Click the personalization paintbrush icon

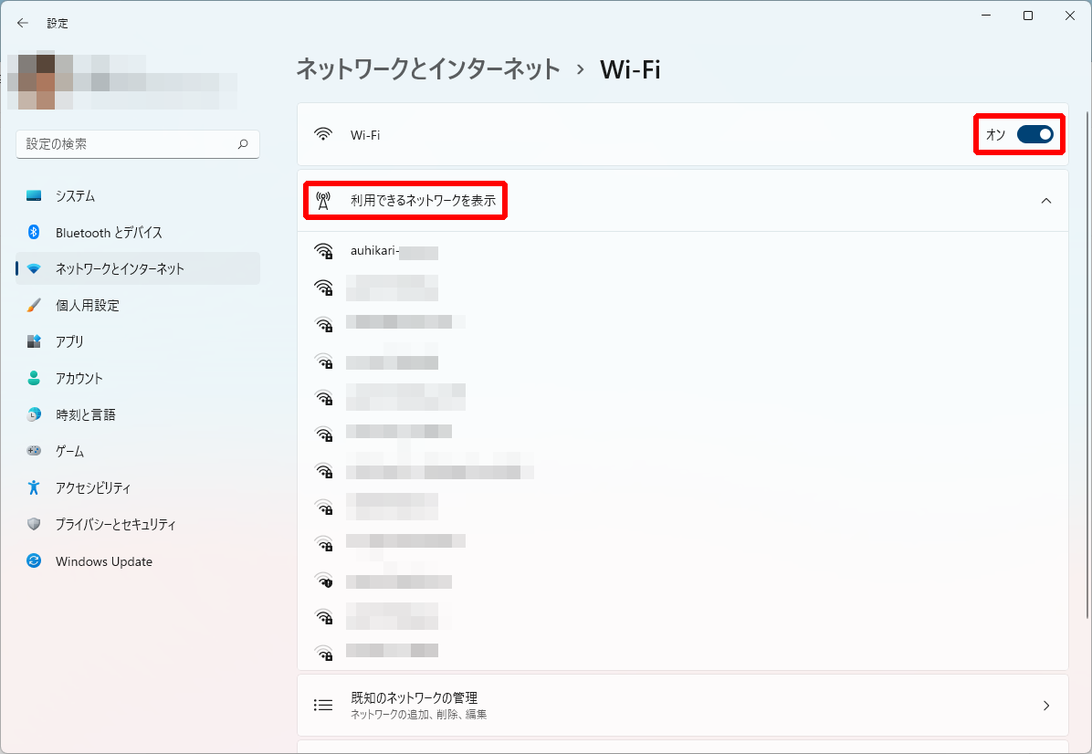(x=34, y=306)
